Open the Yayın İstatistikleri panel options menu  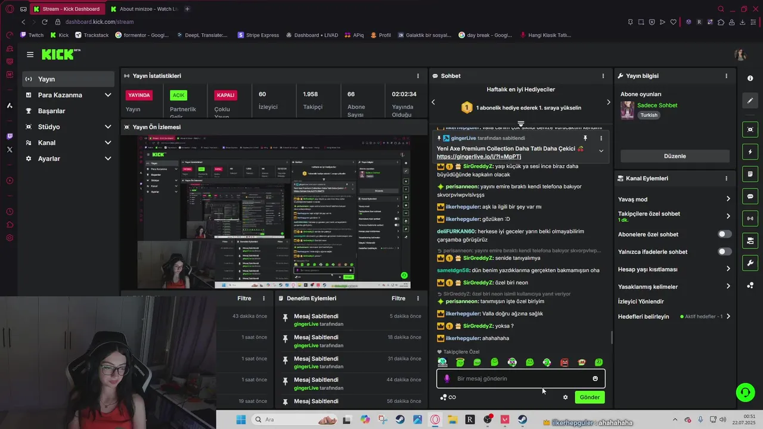pos(418,76)
